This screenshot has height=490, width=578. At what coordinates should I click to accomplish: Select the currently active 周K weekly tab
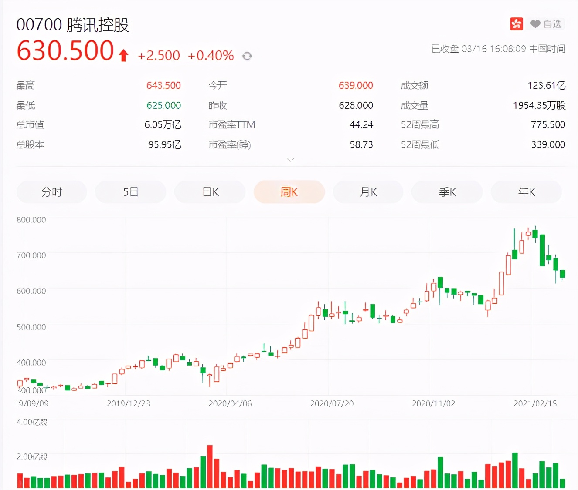(x=289, y=191)
